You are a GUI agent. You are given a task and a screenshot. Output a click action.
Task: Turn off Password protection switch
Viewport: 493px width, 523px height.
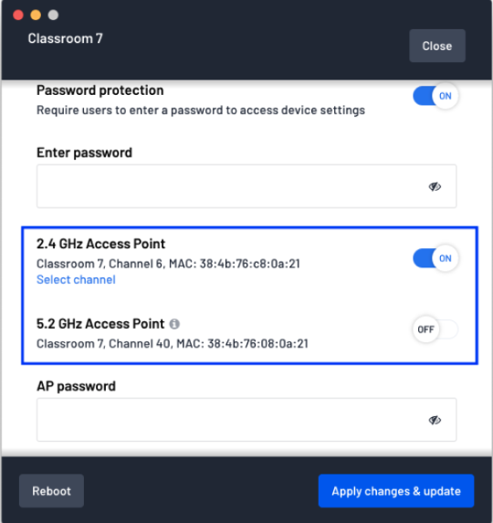click(x=435, y=96)
